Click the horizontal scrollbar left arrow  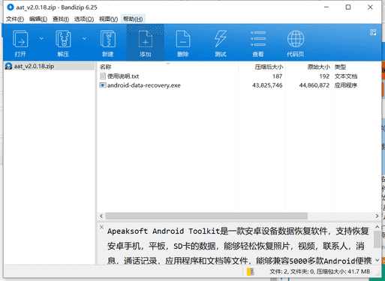coord(101,216)
